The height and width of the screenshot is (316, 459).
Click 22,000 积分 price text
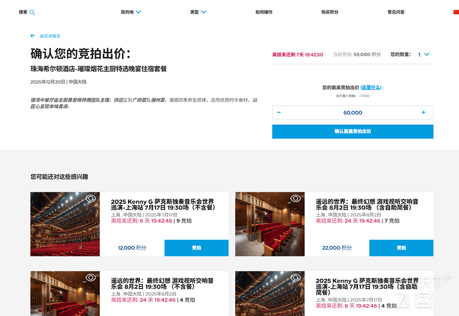tap(337, 248)
